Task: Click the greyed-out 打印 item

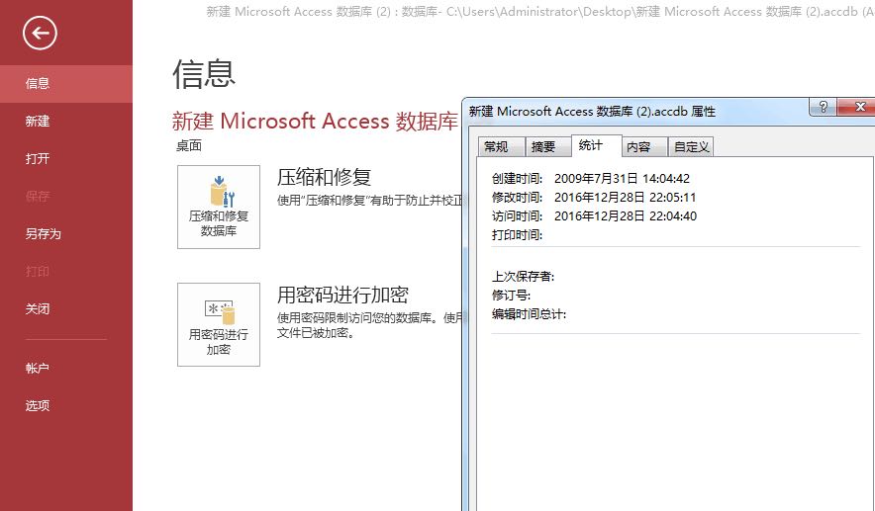Action: (x=66, y=272)
